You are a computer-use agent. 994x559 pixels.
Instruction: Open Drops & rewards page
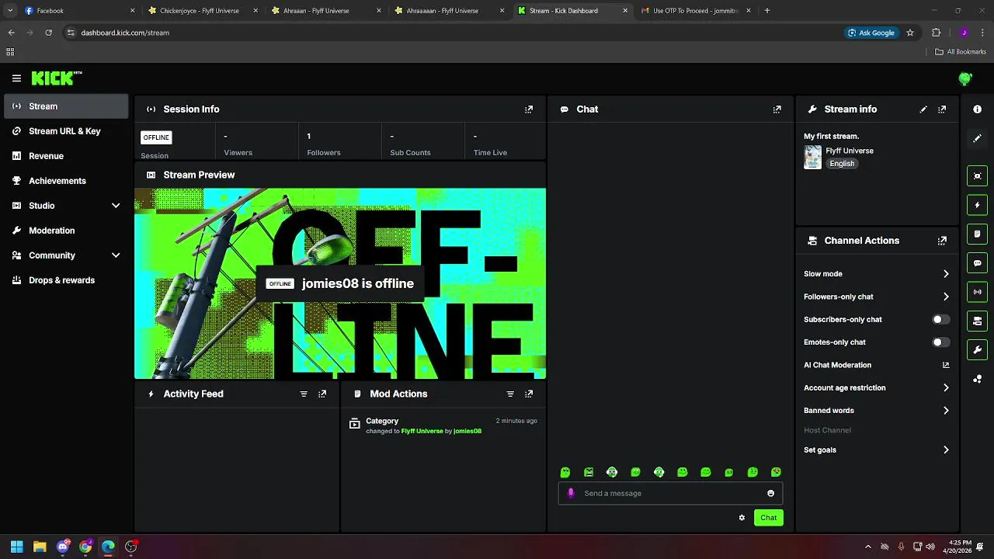pyautogui.click(x=66, y=280)
